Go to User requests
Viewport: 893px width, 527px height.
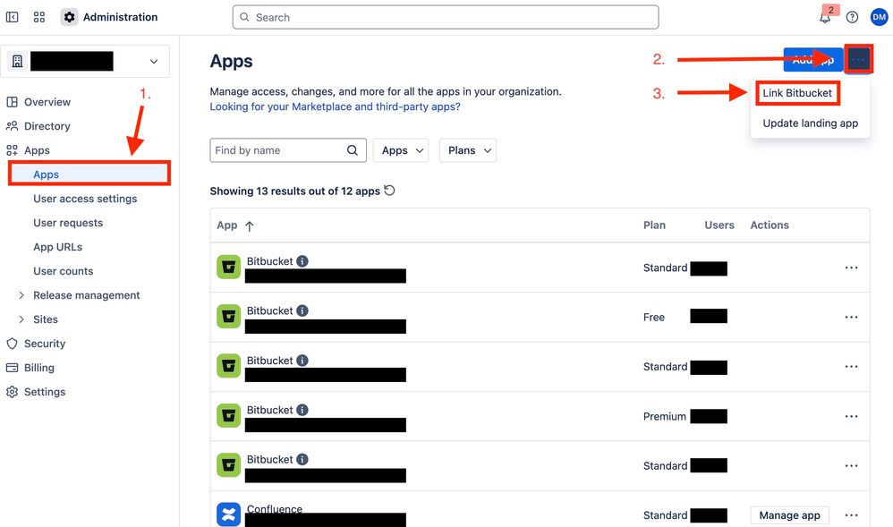click(x=68, y=223)
